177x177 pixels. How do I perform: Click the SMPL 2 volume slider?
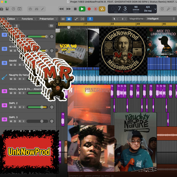[37, 107]
